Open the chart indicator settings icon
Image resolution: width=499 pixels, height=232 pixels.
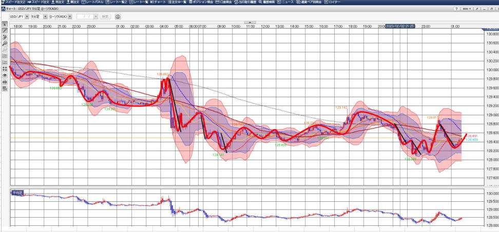[5, 56]
